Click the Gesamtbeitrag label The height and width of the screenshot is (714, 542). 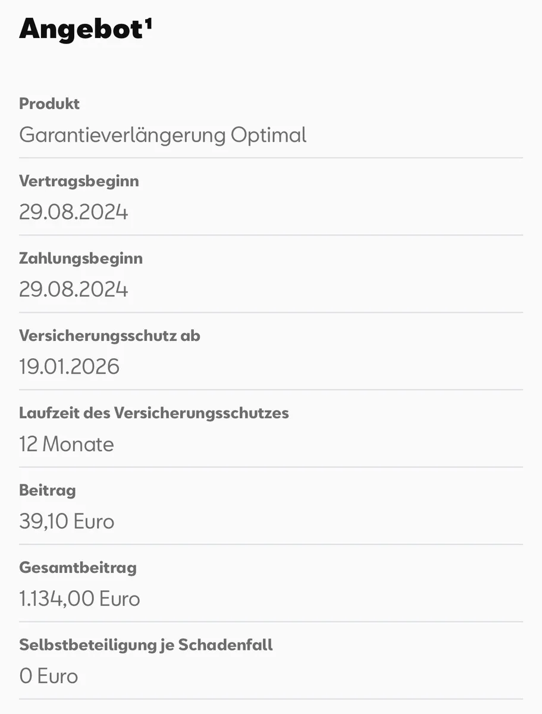(x=77, y=568)
